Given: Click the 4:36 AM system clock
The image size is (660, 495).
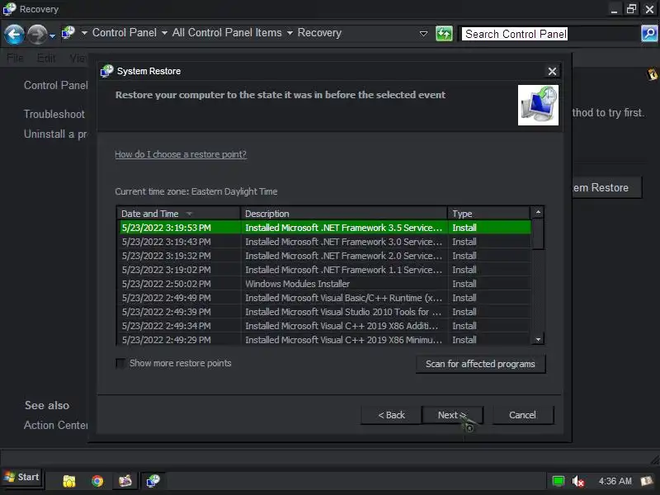Looking at the screenshot, I should [615, 481].
